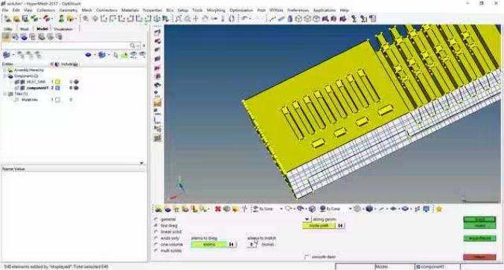This screenshot has width=504, height=270.
Task: Click the mesh icon beside HEAT_SINK
Action: [23, 82]
